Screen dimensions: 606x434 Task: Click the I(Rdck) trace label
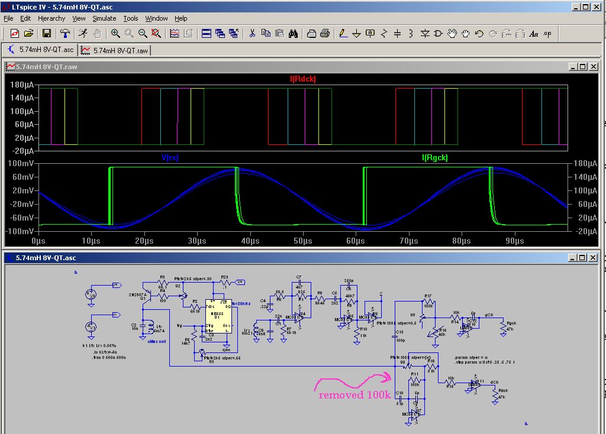pos(303,79)
